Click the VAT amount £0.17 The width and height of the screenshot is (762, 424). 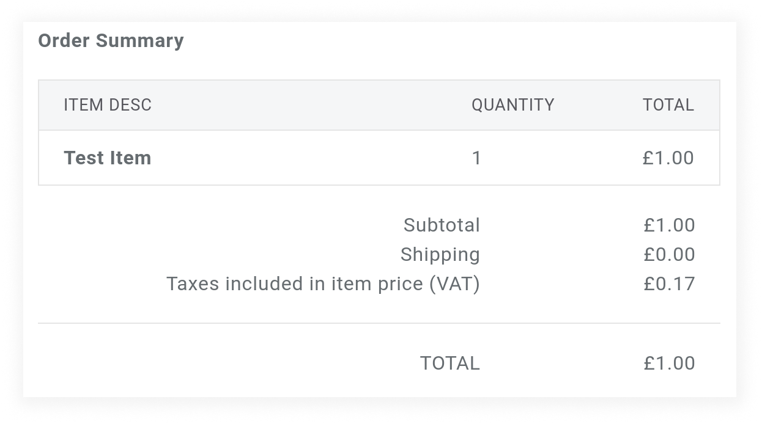pos(669,284)
